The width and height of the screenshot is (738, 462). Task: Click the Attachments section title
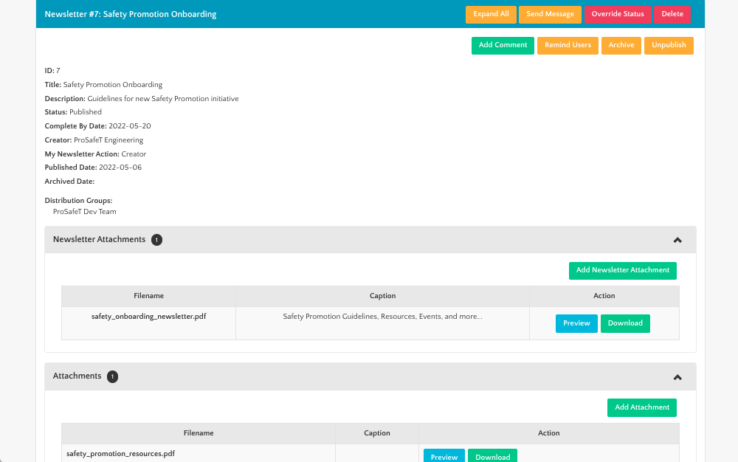tap(77, 376)
